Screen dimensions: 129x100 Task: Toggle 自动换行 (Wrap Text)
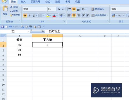(x=98, y=9)
